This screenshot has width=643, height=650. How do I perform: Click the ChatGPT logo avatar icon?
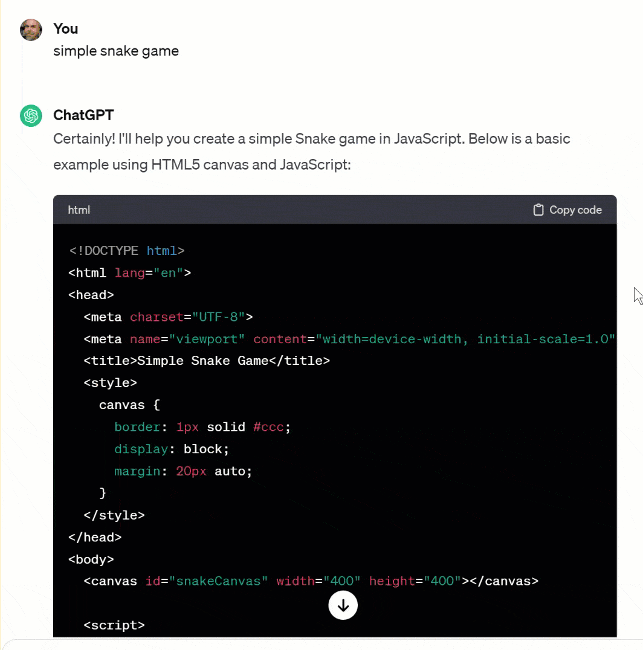31,115
